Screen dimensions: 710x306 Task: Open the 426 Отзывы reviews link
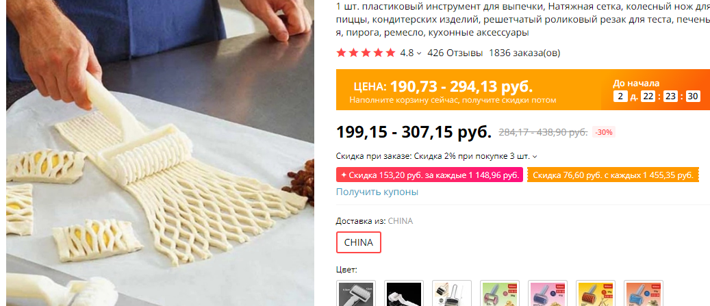[455, 53]
